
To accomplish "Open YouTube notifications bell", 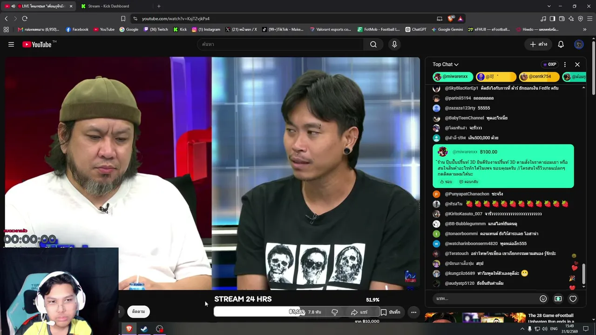I will click(x=561, y=44).
